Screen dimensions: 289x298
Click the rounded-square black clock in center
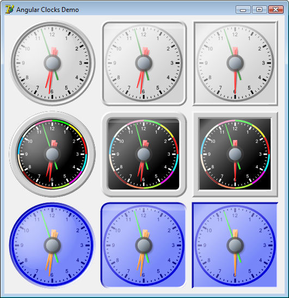point(144,154)
